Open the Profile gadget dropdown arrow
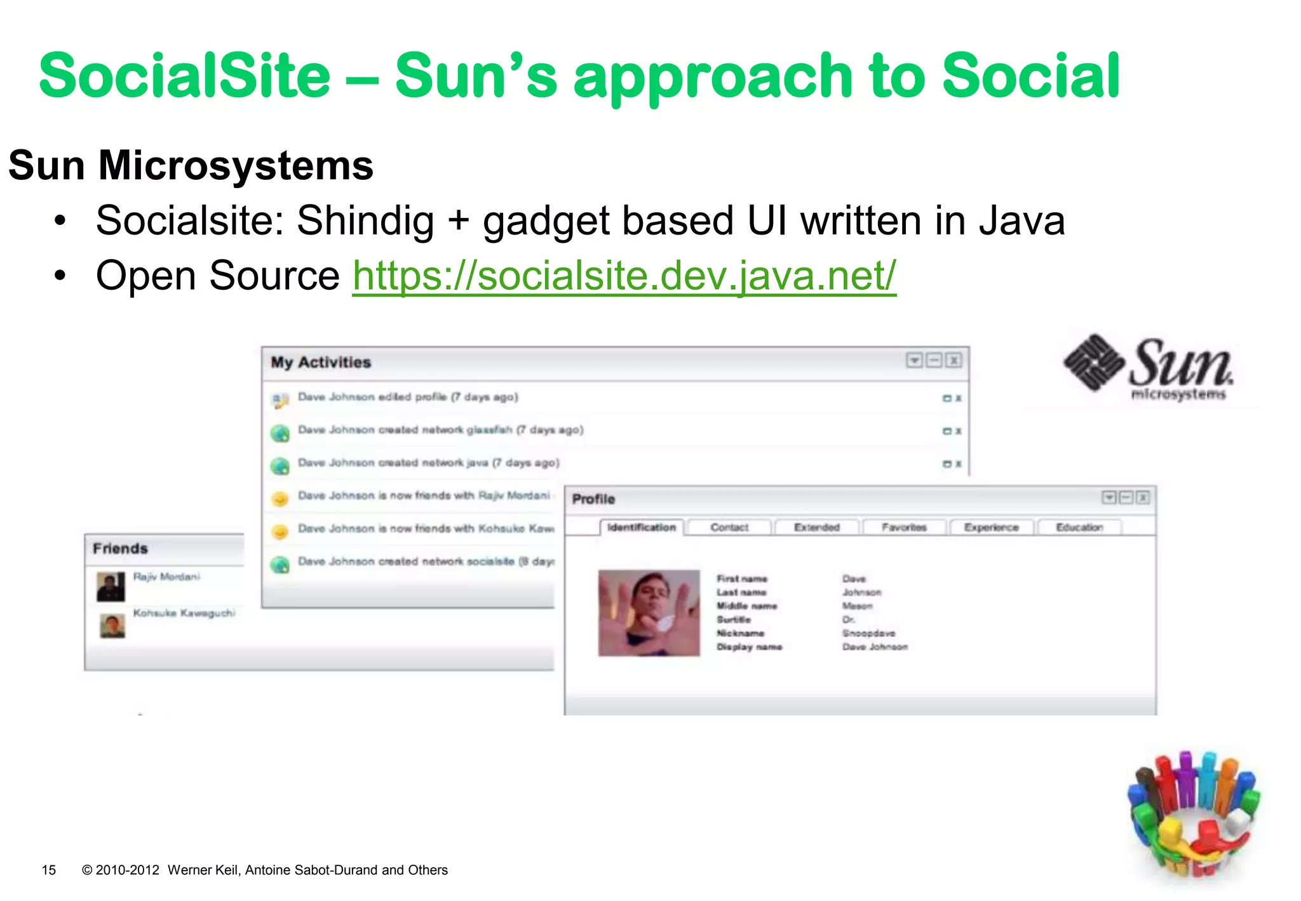This screenshot has height=901, width=1301. click(x=1109, y=498)
